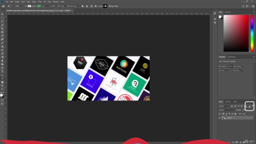Select the Eyedropper tool
Viewport: 256px width, 144px height.
point(2,36)
